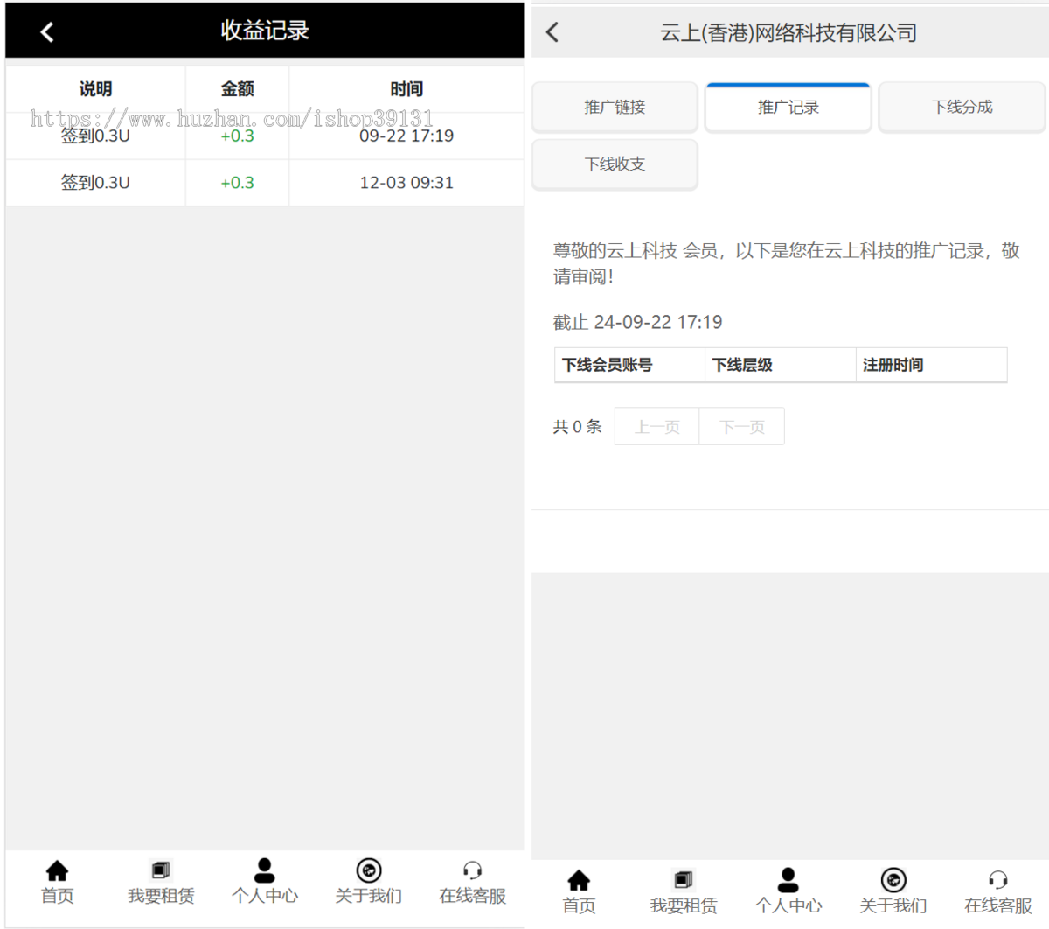Screen dimensions: 1049x929
Task: Select the +0.3 amount dated 12-03
Action: 237,183
